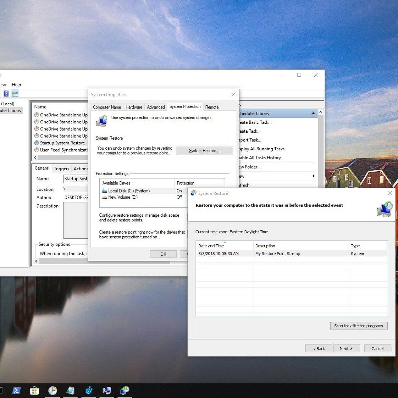This screenshot has width=398, height=398.
Task: Collapse the Task Scheduler Library actions section
Action: point(313,114)
